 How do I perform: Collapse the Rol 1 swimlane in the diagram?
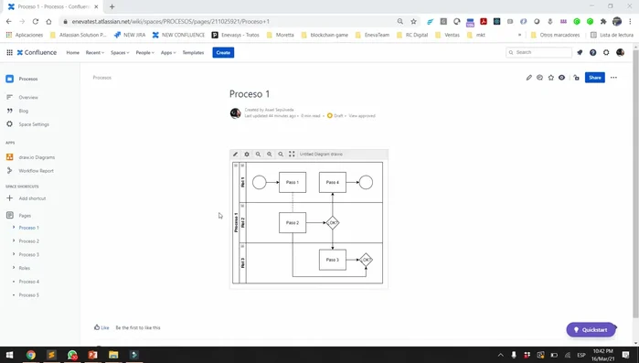point(242,165)
